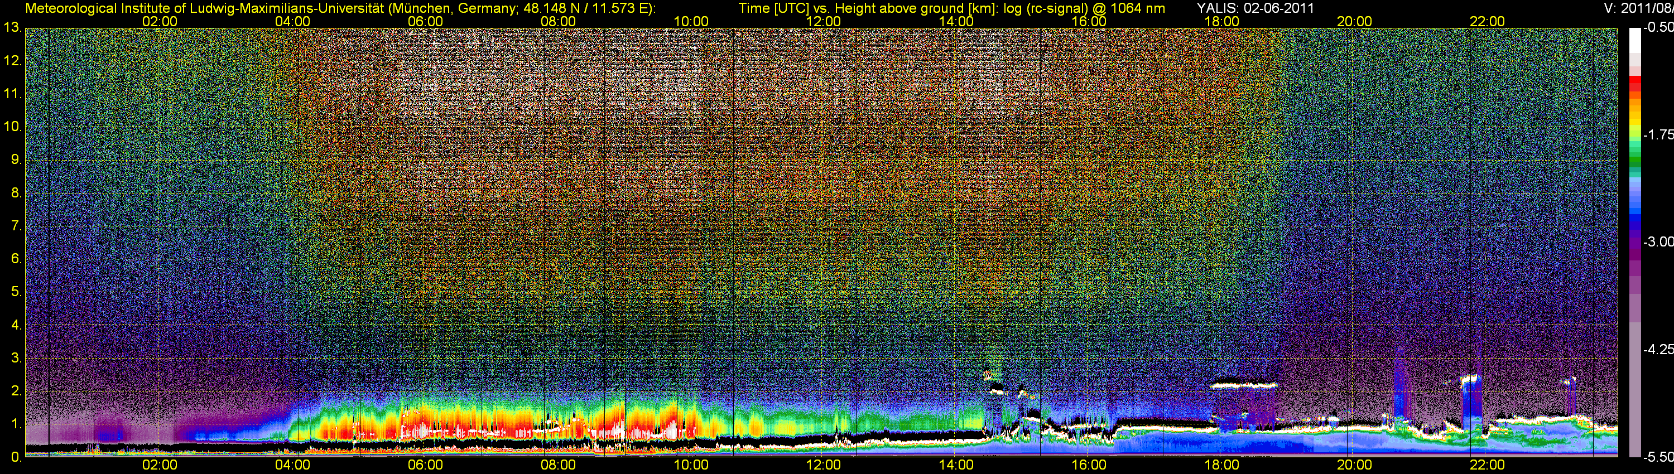Click the 20:00 label on the top time axis
The width and height of the screenshot is (1674, 474).
click(1354, 21)
